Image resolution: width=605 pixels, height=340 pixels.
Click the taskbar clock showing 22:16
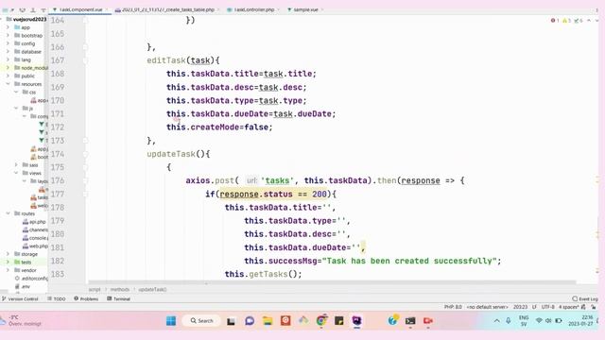[x=581, y=321]
